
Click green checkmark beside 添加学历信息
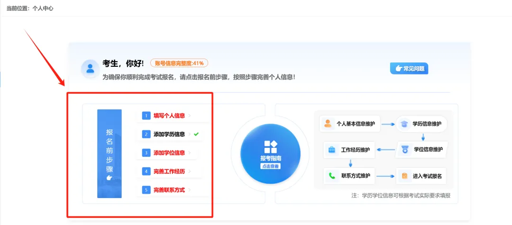196,134
